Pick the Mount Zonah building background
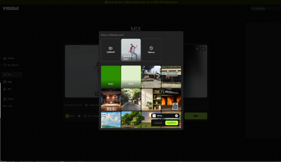 (171, 76)
